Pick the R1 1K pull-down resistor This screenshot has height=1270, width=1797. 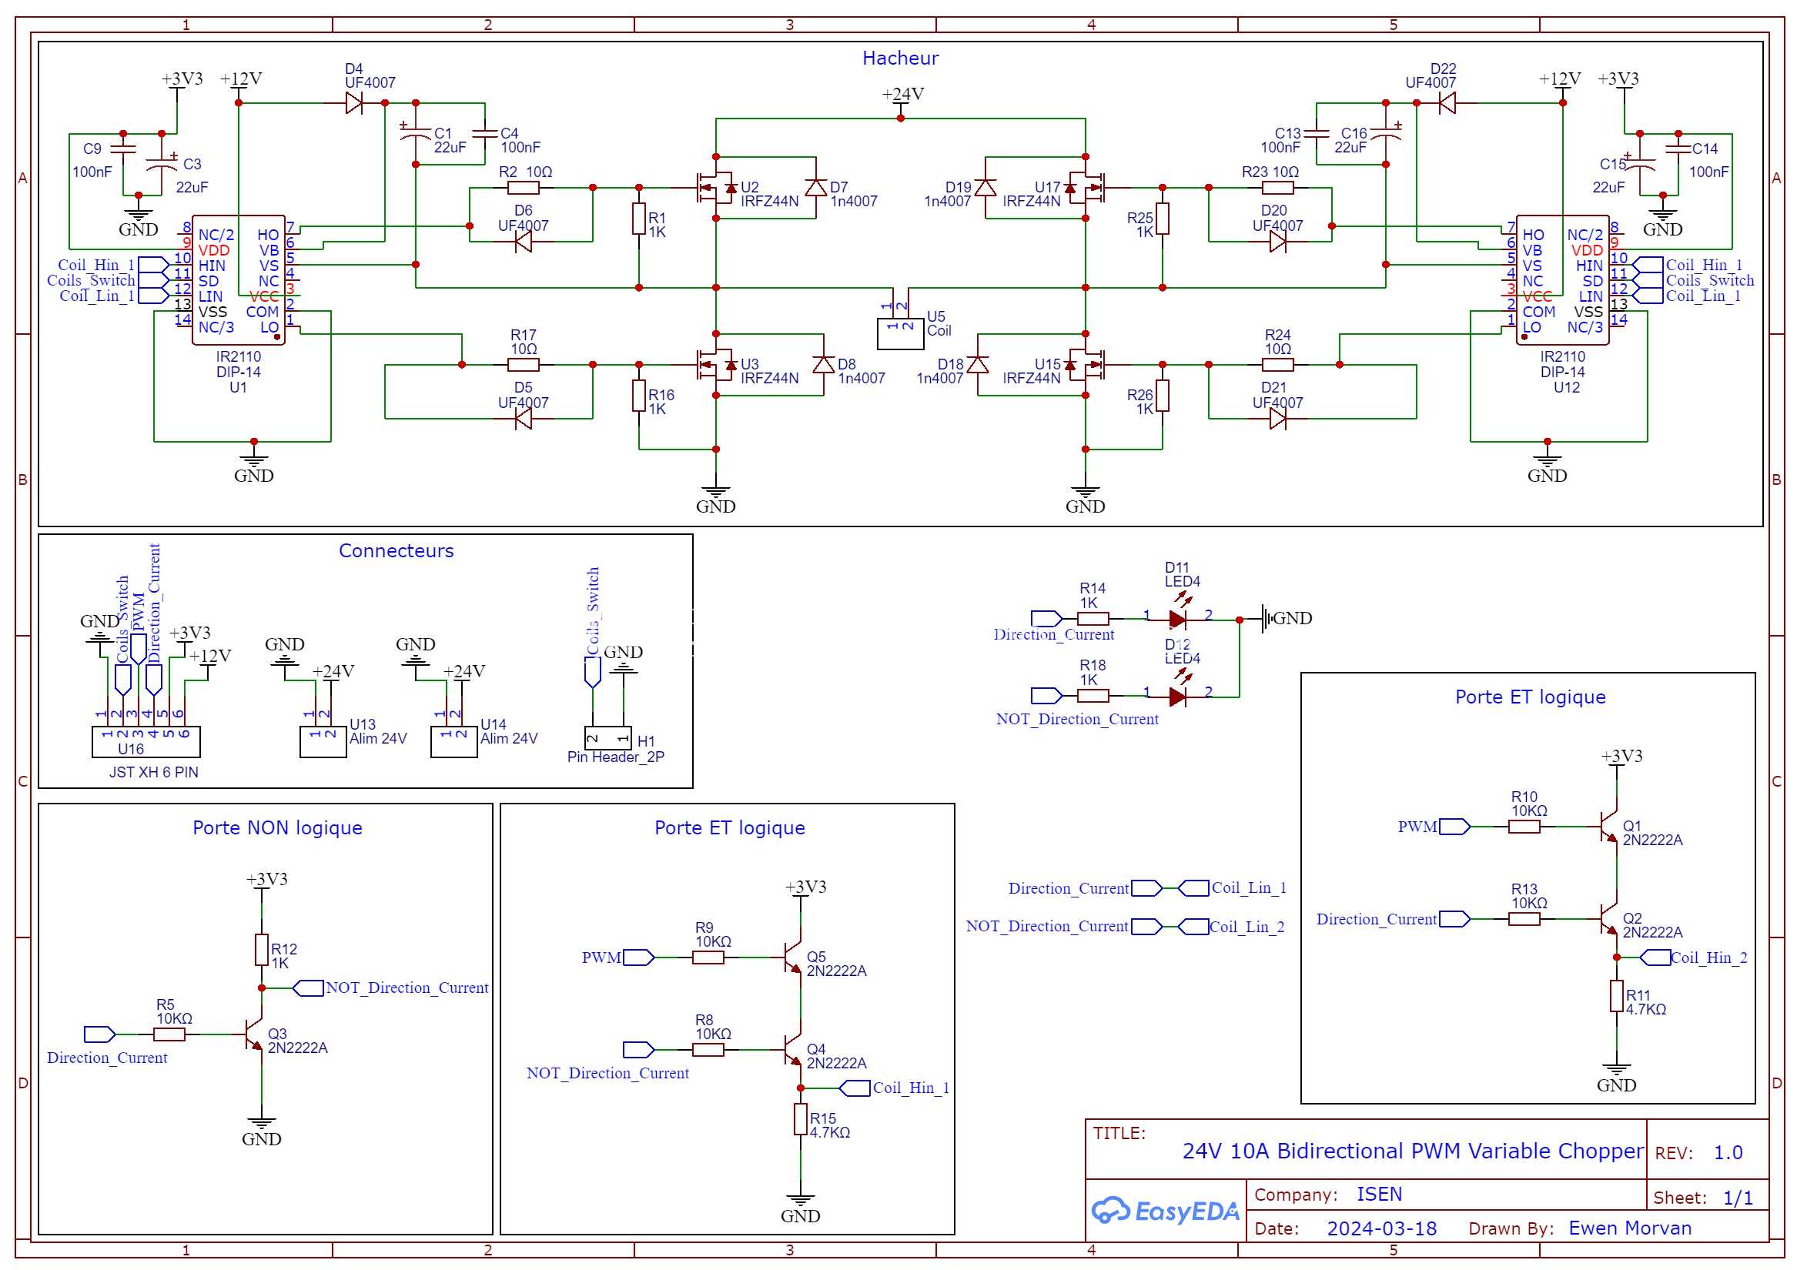[639, 219]
